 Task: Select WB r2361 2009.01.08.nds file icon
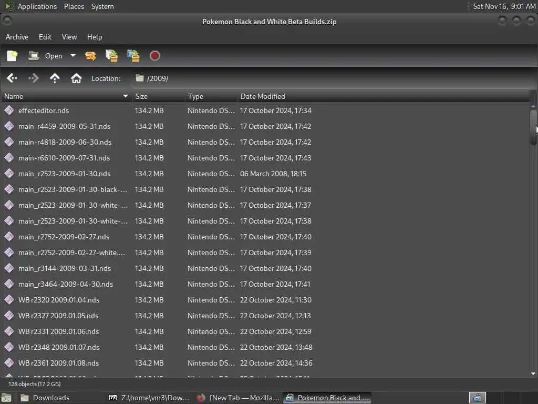(9, 363)
